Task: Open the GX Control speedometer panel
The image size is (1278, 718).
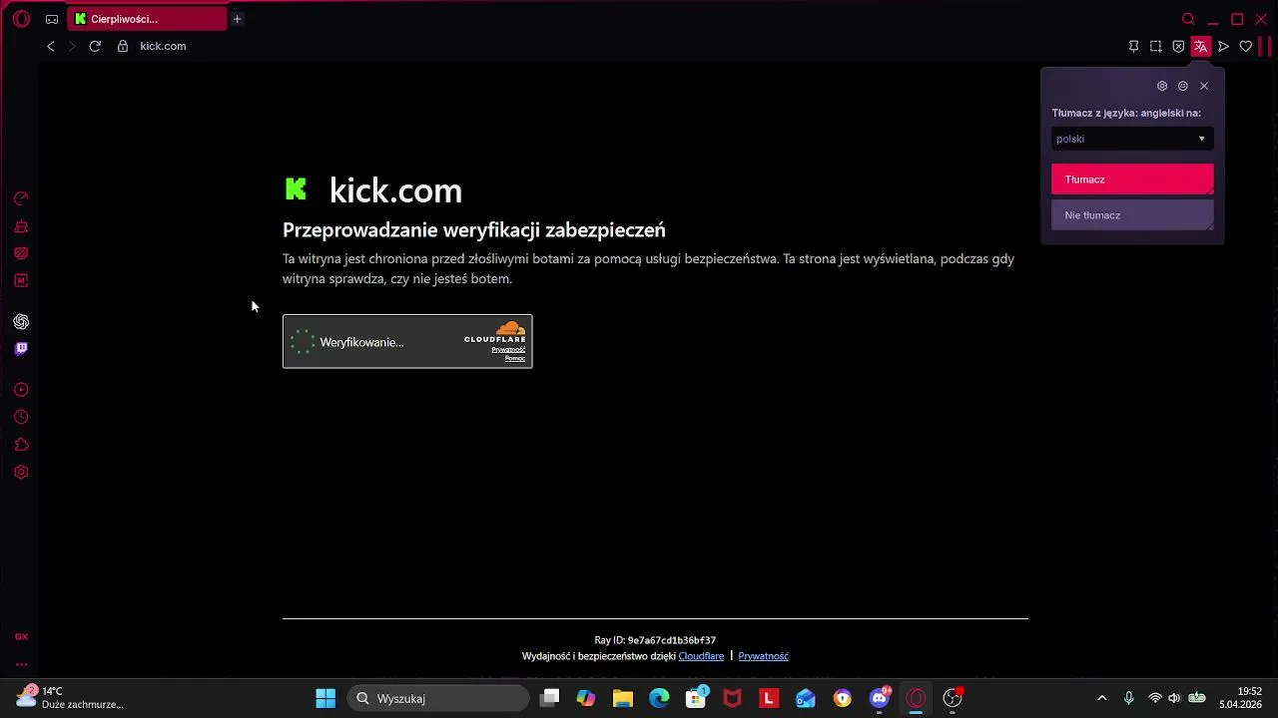Action: coord(21,198)
